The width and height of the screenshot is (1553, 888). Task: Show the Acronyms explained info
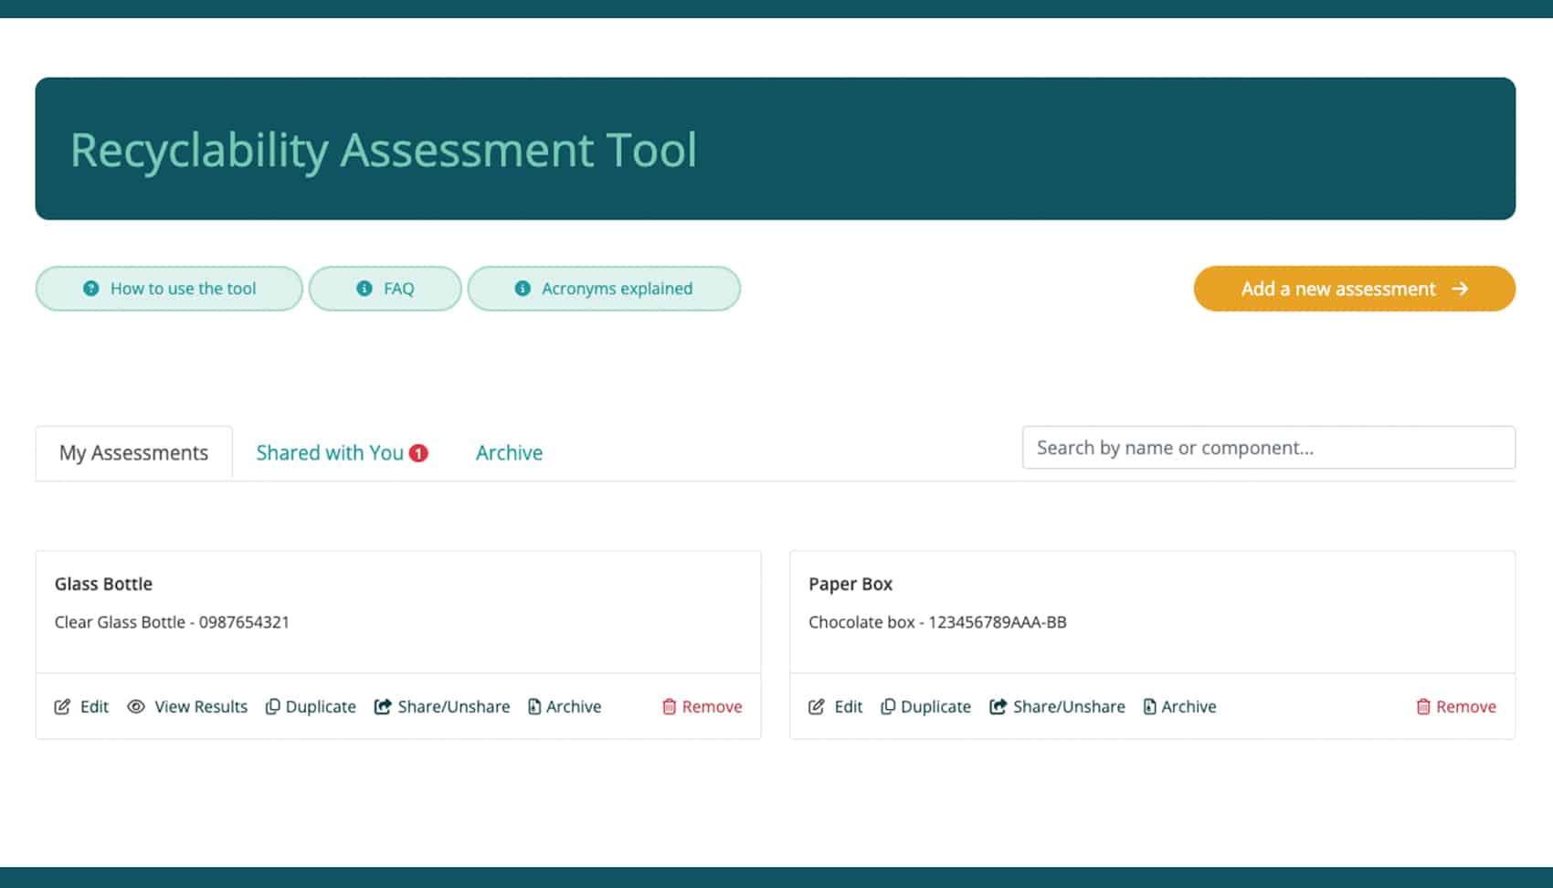click(604, 289)
